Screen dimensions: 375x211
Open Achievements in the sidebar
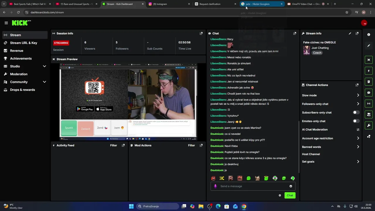(x=25, y=58)
